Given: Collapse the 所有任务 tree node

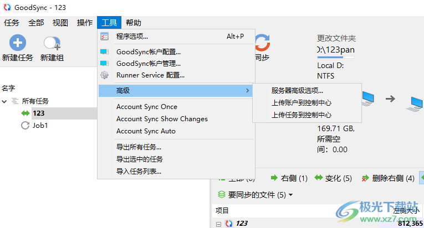Looking at the screenshot, I should click(x=4, y=102).
